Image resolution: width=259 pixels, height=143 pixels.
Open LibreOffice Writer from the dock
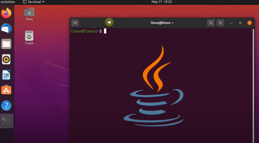[x=6, y=75]
